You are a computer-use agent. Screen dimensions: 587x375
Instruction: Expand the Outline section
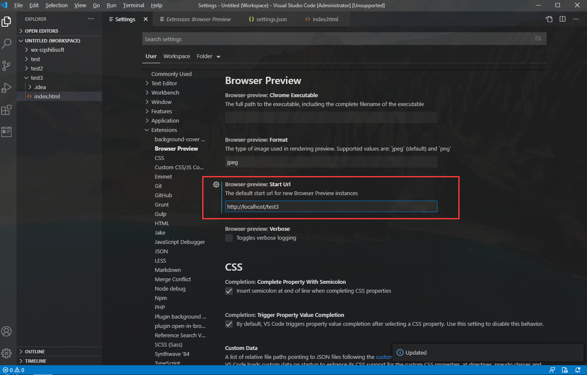(59, 352)
